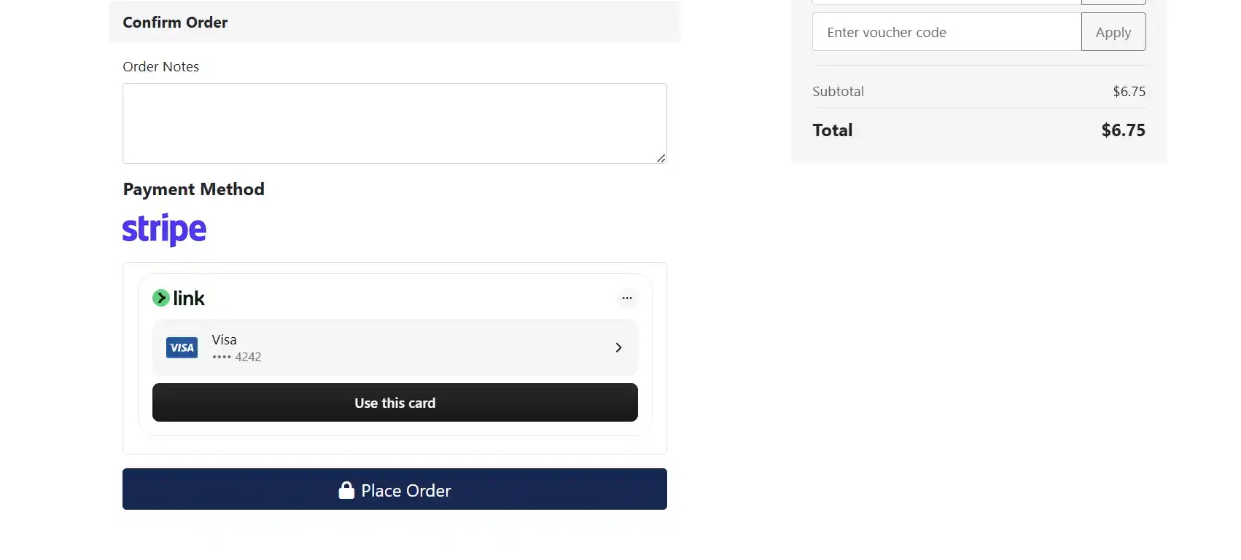Grab the Order Notes resize handle
The width and height of the screenshot is (1241, 560).
click(661, 158)
